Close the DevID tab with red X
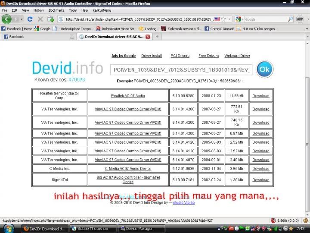The image size is (310, 233). [x=148, y=37]
